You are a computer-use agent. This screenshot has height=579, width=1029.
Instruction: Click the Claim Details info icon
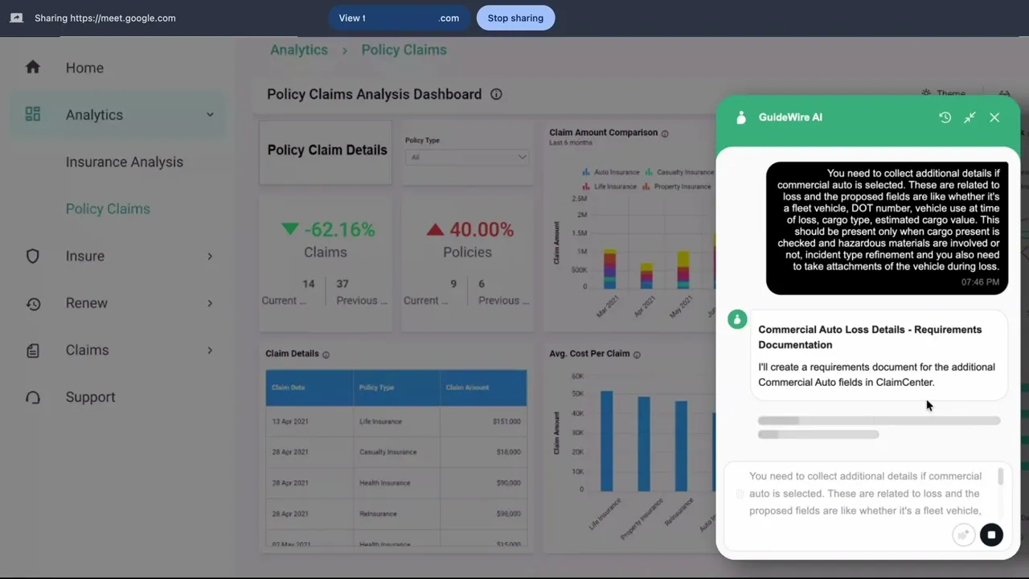tap(326, 355)
